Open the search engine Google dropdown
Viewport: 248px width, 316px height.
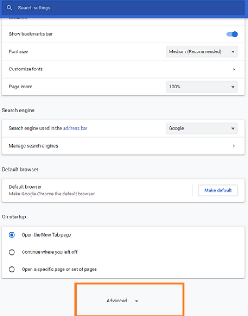point(202,128)
